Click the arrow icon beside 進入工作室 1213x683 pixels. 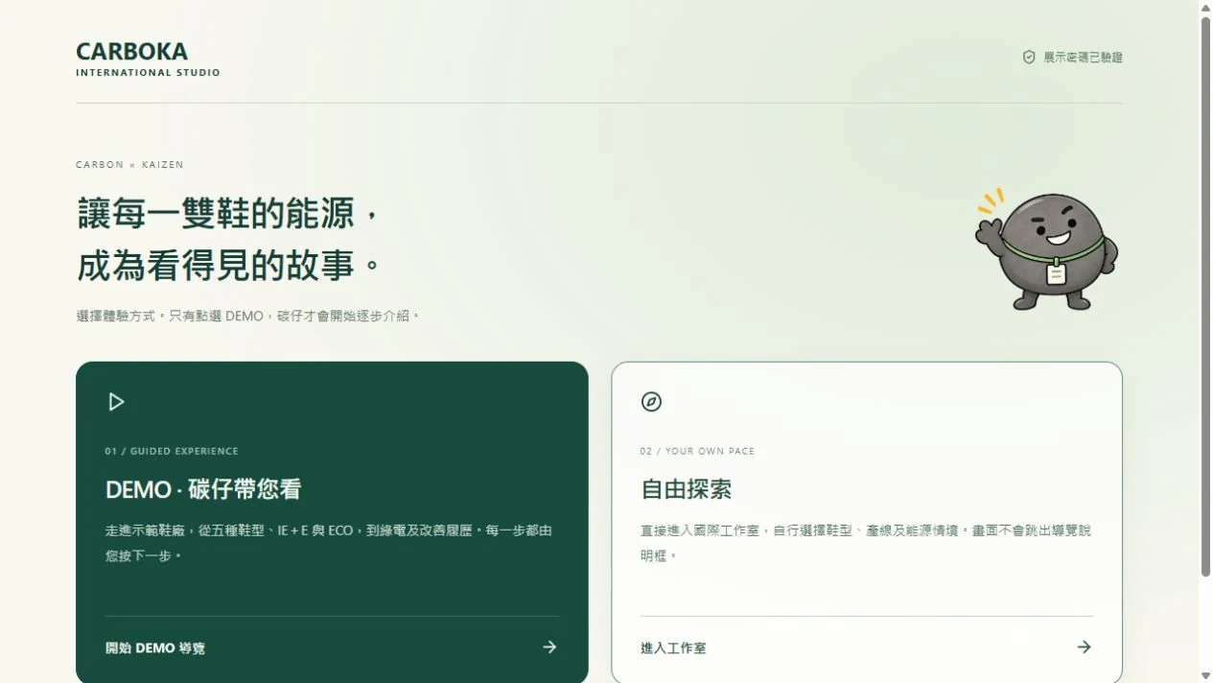click(1084, 648)
